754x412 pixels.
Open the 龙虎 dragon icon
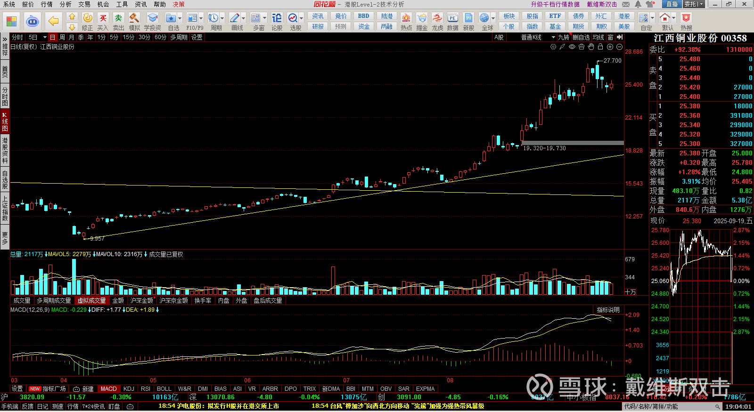click(437, 18)
